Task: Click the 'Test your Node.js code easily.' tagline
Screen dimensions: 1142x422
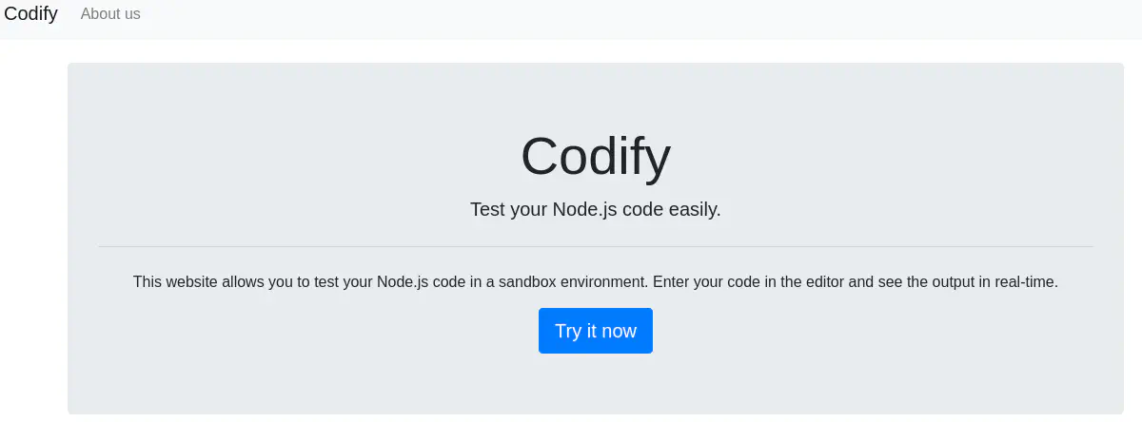Action: click(596, 209)
